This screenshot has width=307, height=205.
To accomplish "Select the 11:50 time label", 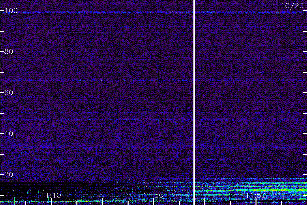I will (256, 195).
